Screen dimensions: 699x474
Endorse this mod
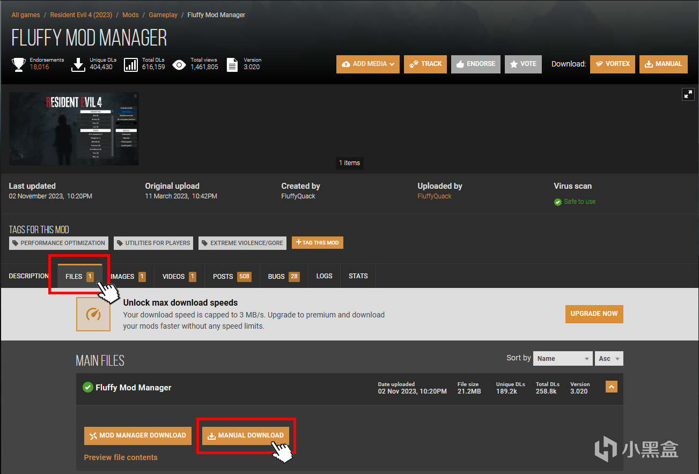(476, 64)
